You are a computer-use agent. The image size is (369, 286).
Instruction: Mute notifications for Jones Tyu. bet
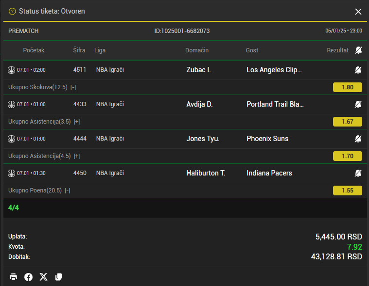358,139
